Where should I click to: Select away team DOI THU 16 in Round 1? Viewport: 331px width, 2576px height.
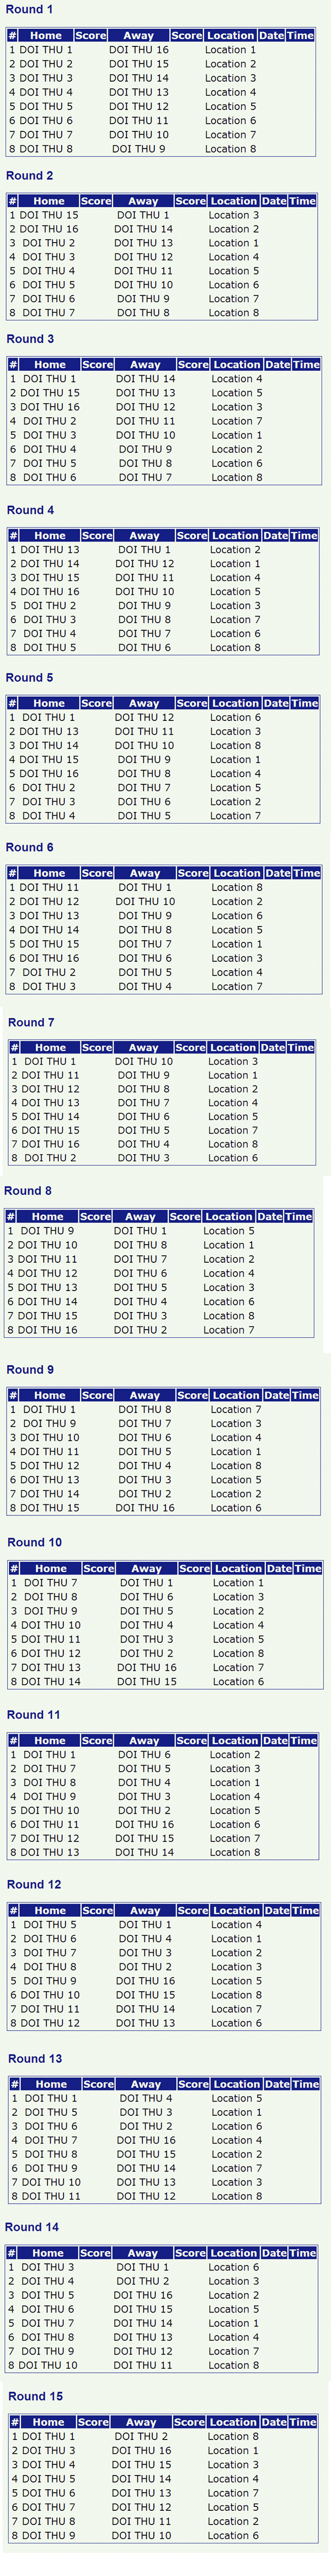pyautogui.click(x=139, y=49)
